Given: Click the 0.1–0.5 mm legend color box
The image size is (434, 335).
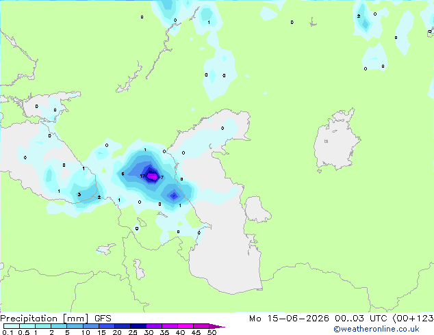Looking at the screenshot, I should pos(12,326).
